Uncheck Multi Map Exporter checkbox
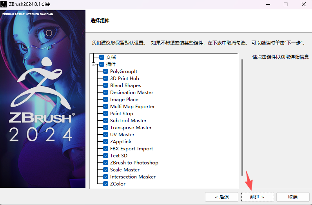312x205 pixels. coord(106,107)
